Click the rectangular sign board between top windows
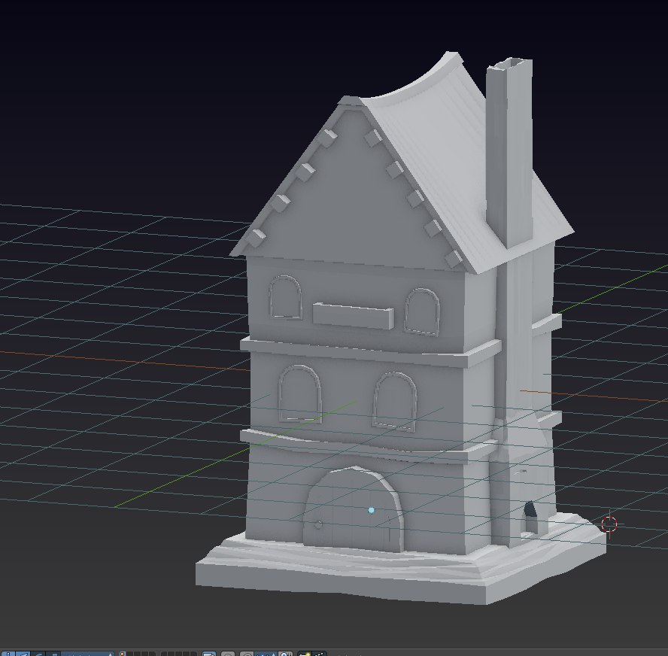This screenshot has width=668, height=656. [353, 316]
